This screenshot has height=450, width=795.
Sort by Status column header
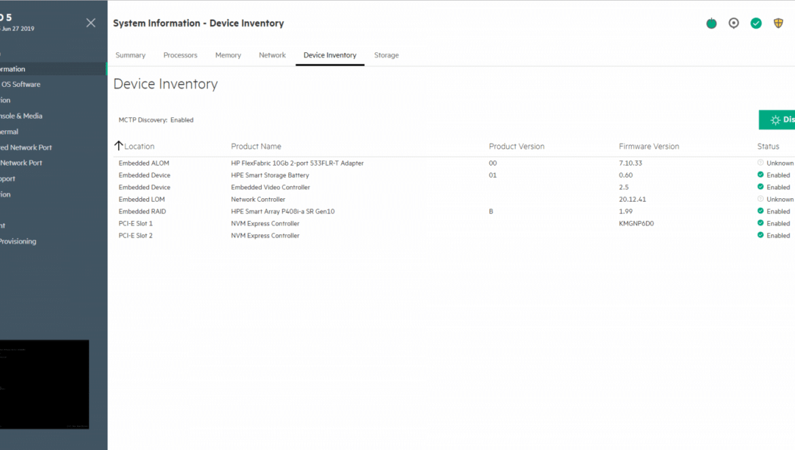[768, 147]
